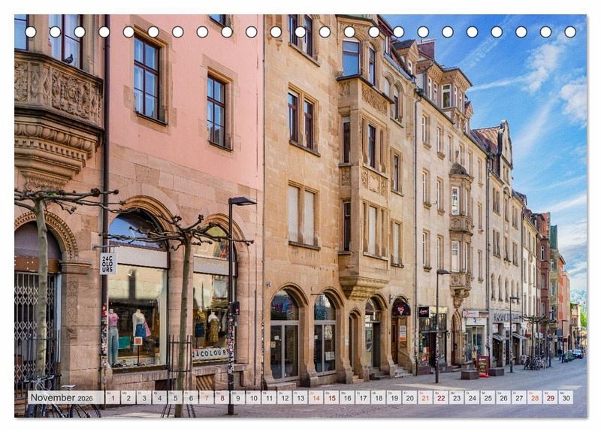The width and height of the screenshot is (601, 432).
Task: Click date 29 in the calendar row
Action: (x=550, y=397)
